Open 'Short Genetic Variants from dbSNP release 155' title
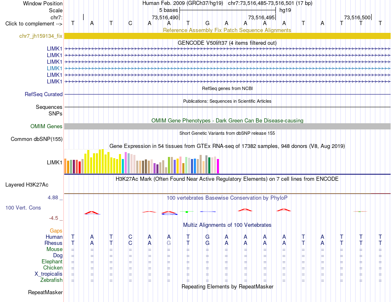The image size is (391, 302). (227, 133)
